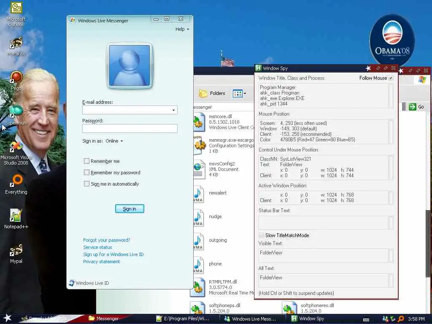Click the Visible Text FolderView box

pos(326,256)
